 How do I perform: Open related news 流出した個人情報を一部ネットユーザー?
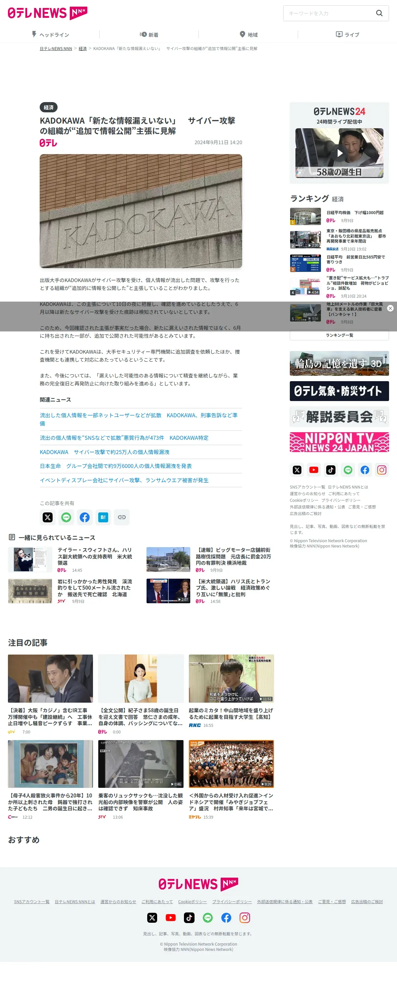[141, 419]
